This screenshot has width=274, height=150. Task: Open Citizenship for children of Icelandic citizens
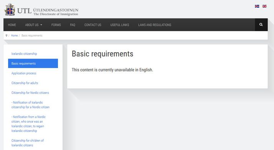(27, 143)
